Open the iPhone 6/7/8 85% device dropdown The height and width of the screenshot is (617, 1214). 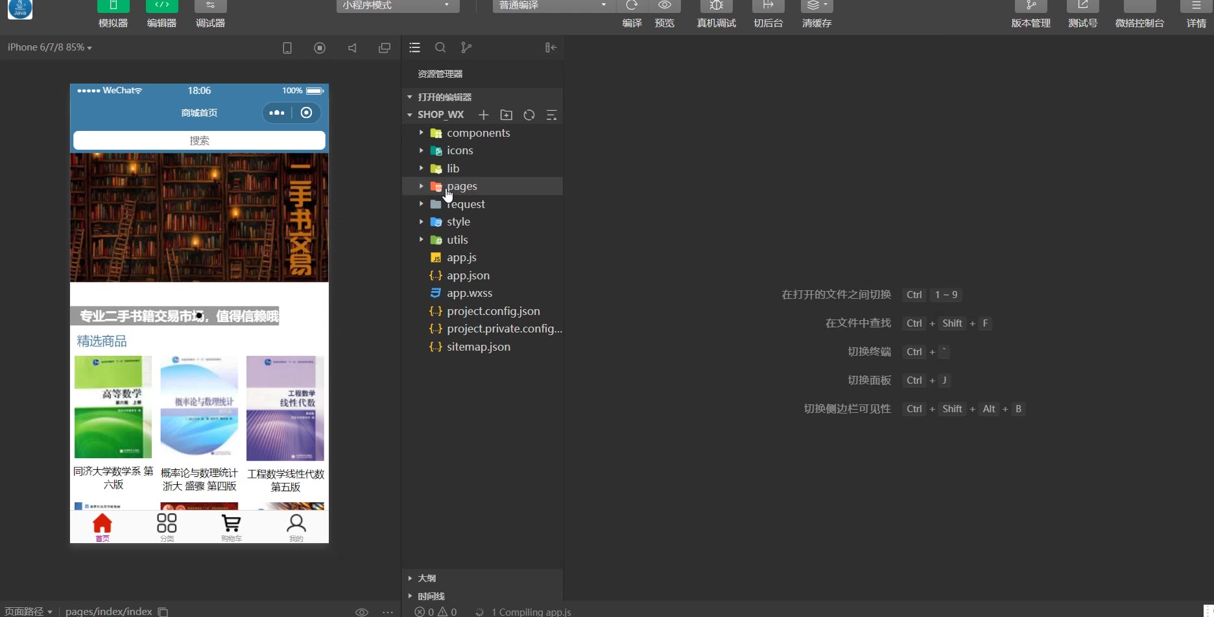coord(49,47)
